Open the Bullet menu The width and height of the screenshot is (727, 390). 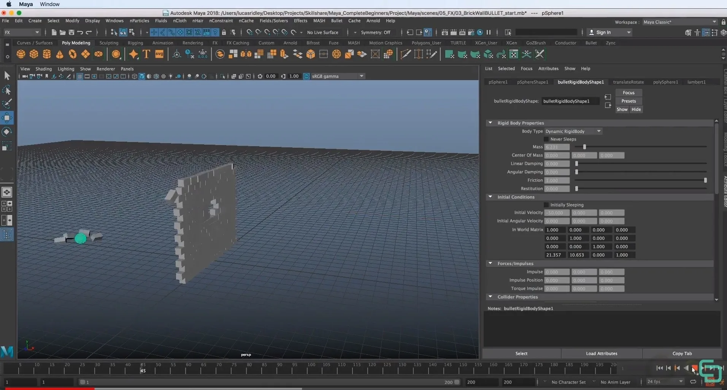coord(337,21)
